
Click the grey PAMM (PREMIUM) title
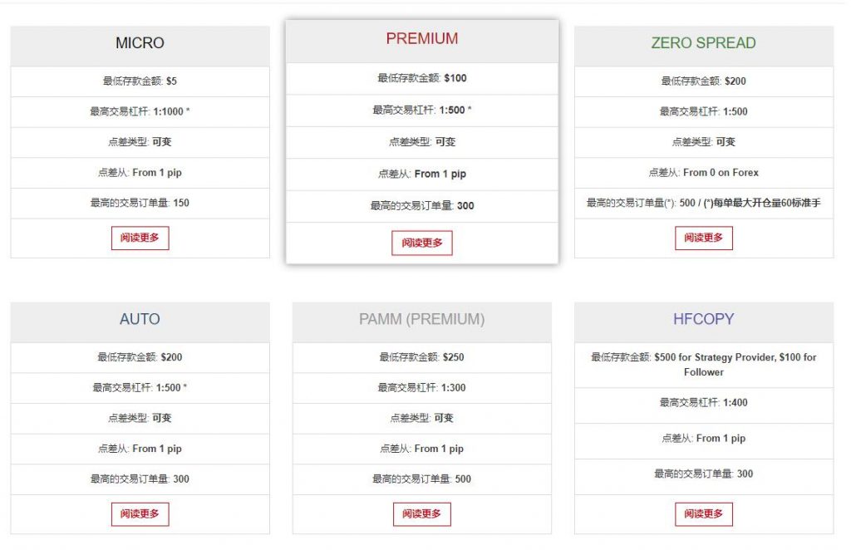click(x=421, y=319)
